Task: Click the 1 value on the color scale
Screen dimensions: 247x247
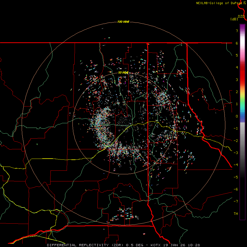Action: [237, 104]
